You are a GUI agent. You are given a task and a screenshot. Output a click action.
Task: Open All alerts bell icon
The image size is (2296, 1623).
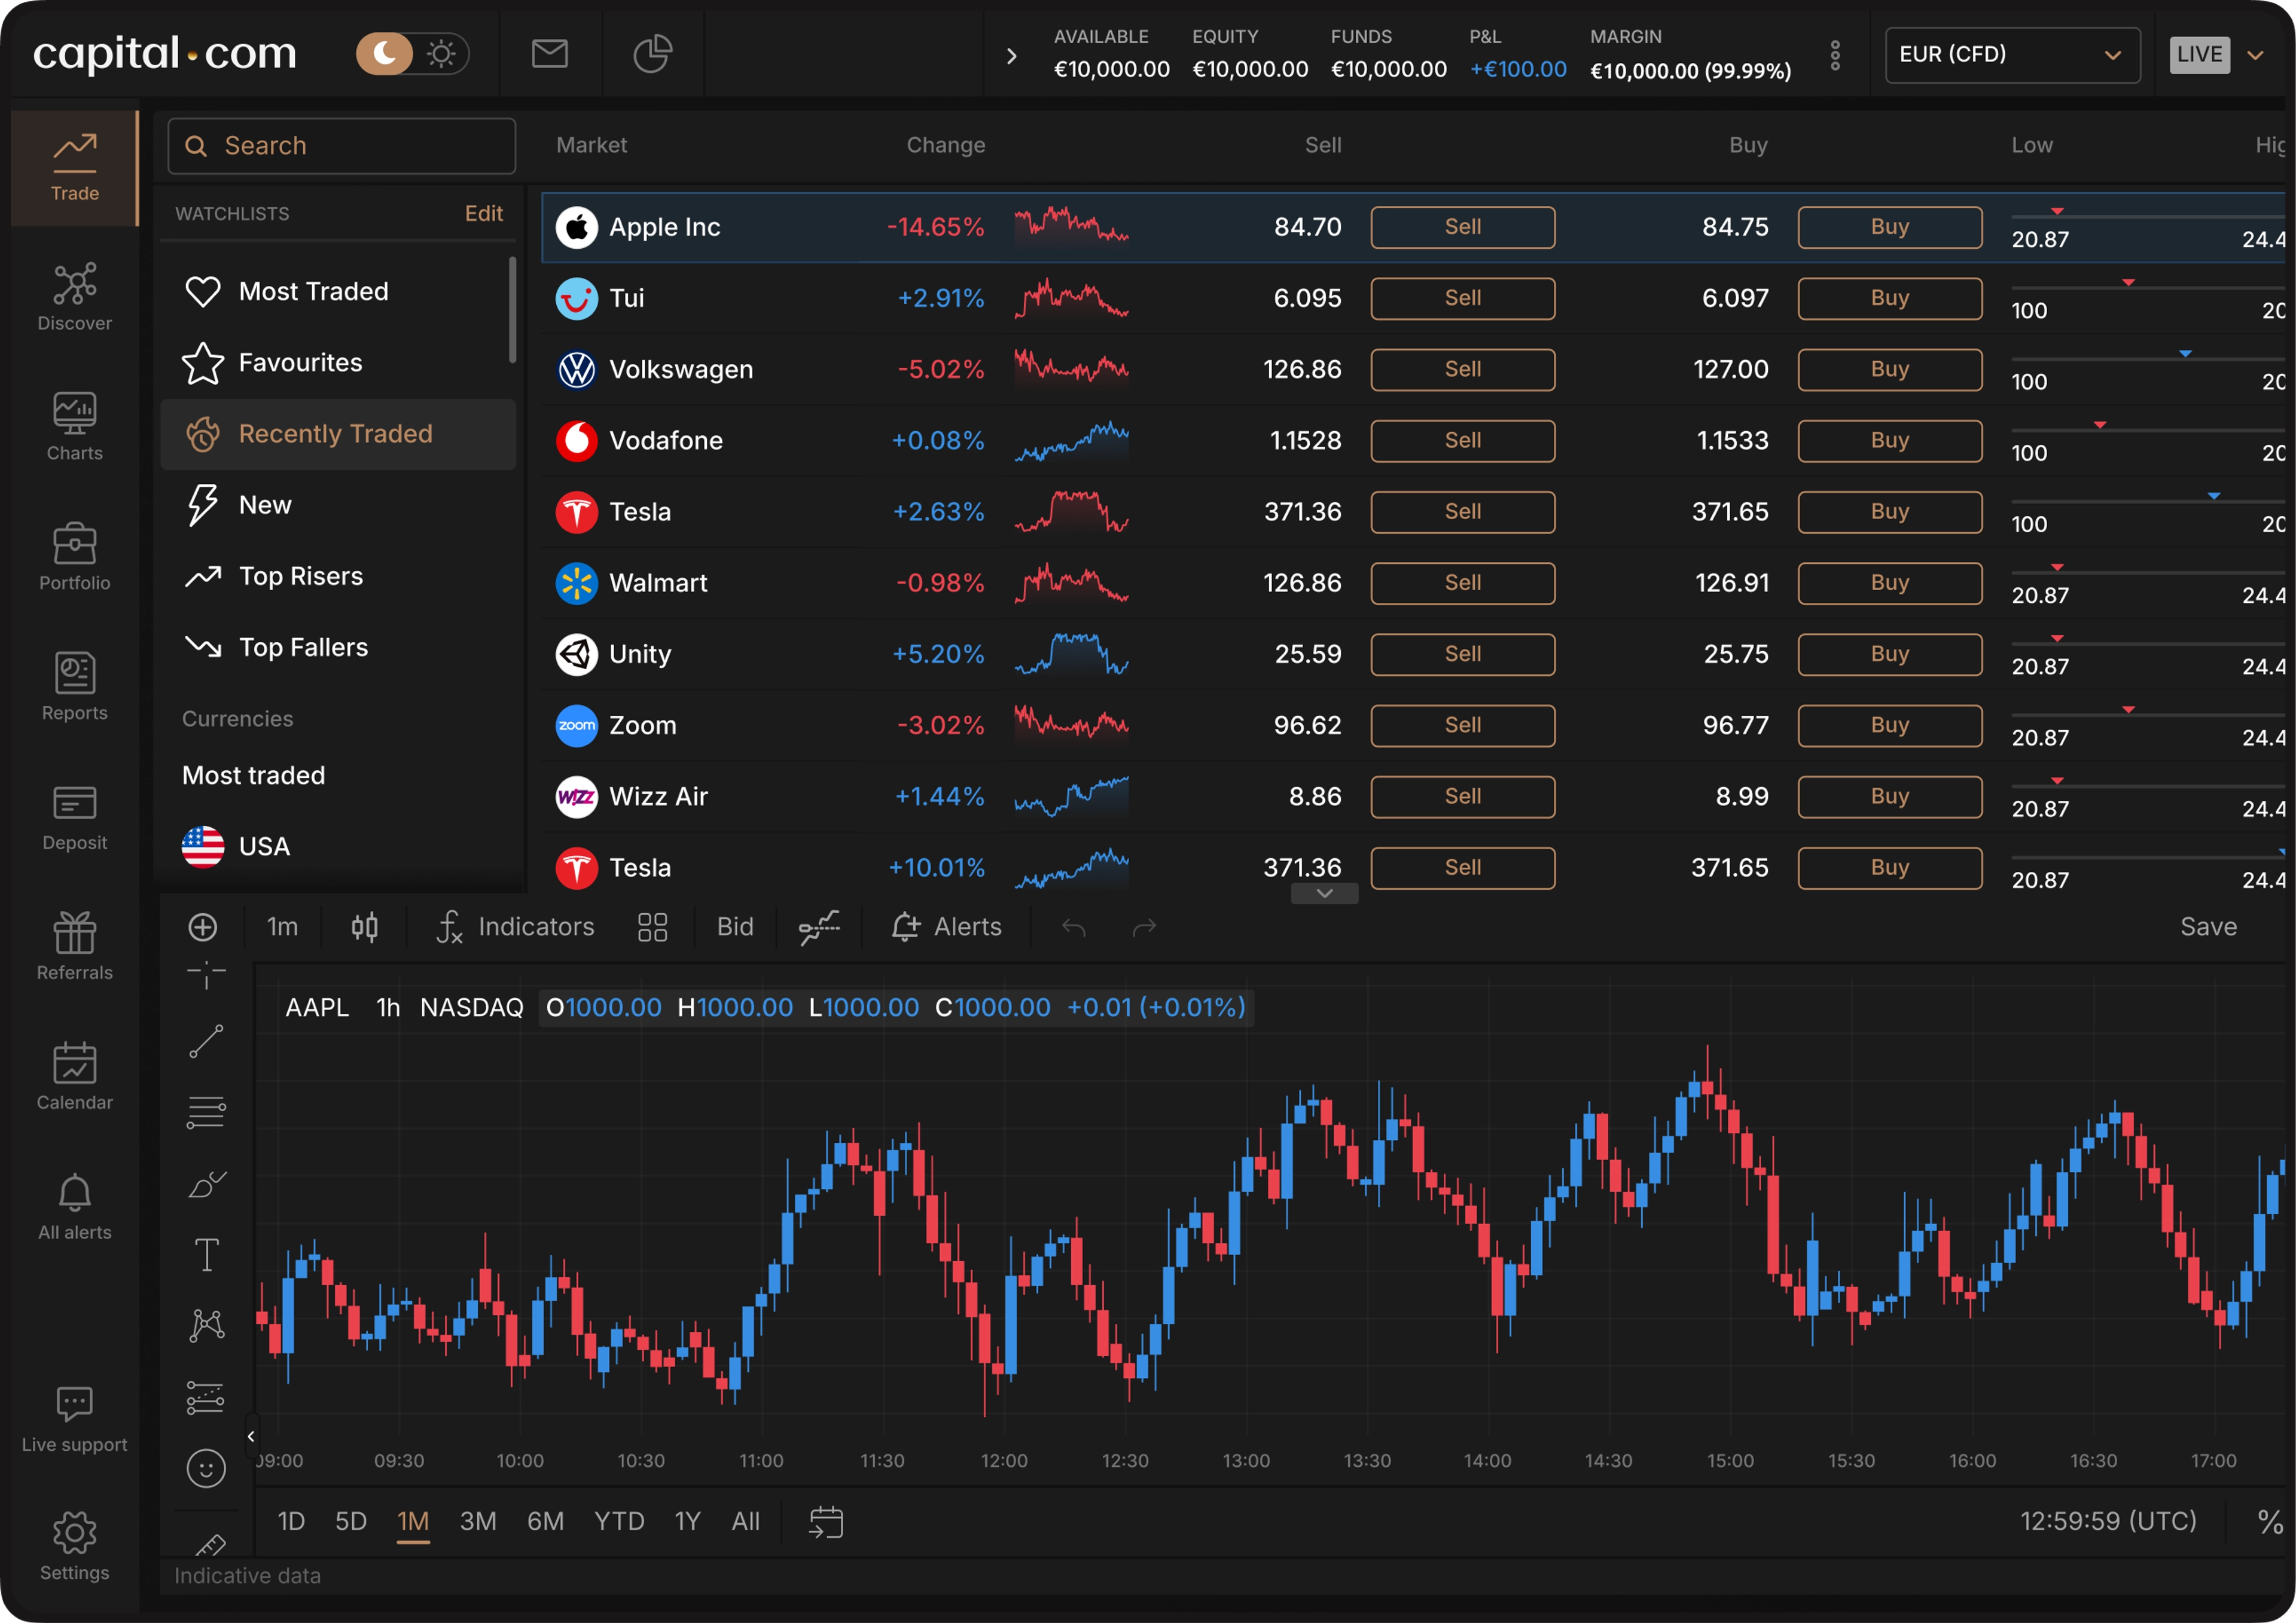point(75,1206)
